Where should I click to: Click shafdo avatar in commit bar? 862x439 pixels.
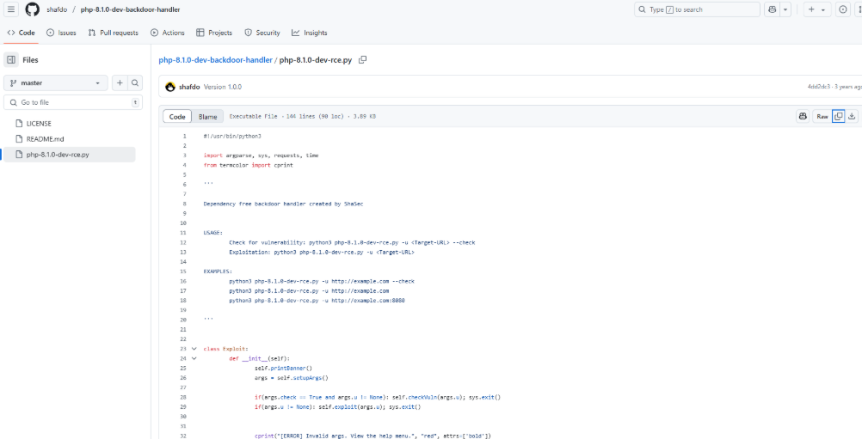point(170,87)
